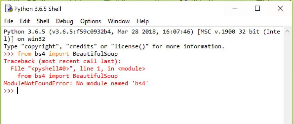This screenshot has height=124, width=293.
Task: Open the Window menu
Action: click(119, 21)
